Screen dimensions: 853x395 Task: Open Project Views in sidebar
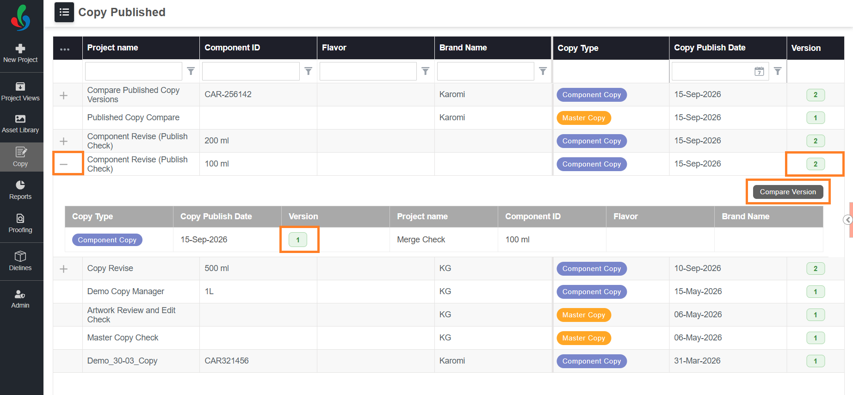[20, 92]
